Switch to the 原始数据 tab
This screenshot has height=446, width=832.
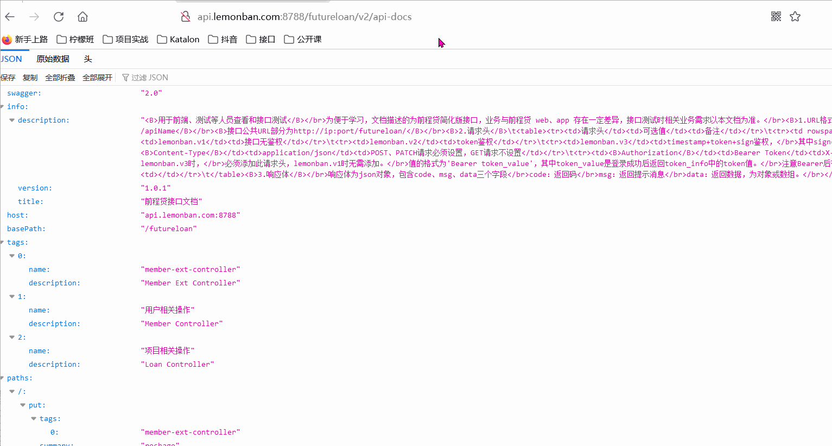(53, 59)
